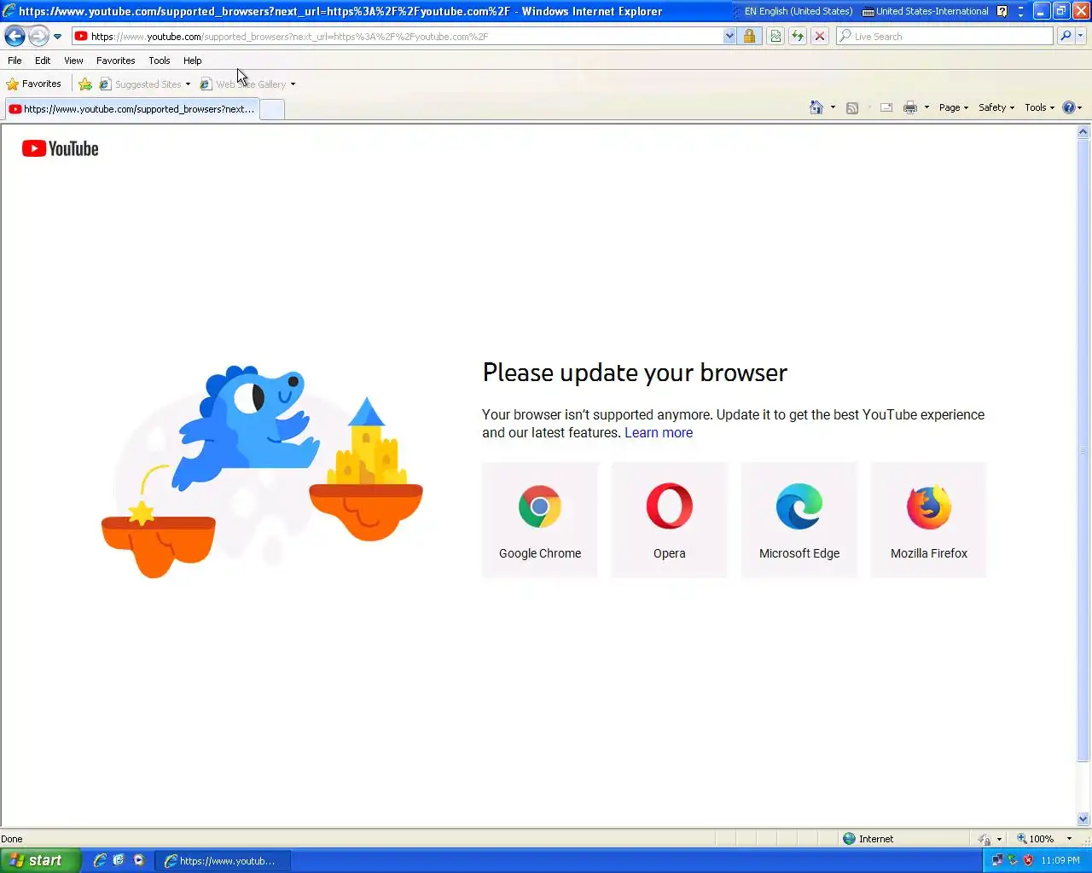The height and width of the screenshot is (873, 1092).
Task: Expand the address bar dropdown arrow
Action: coord(729,37)
